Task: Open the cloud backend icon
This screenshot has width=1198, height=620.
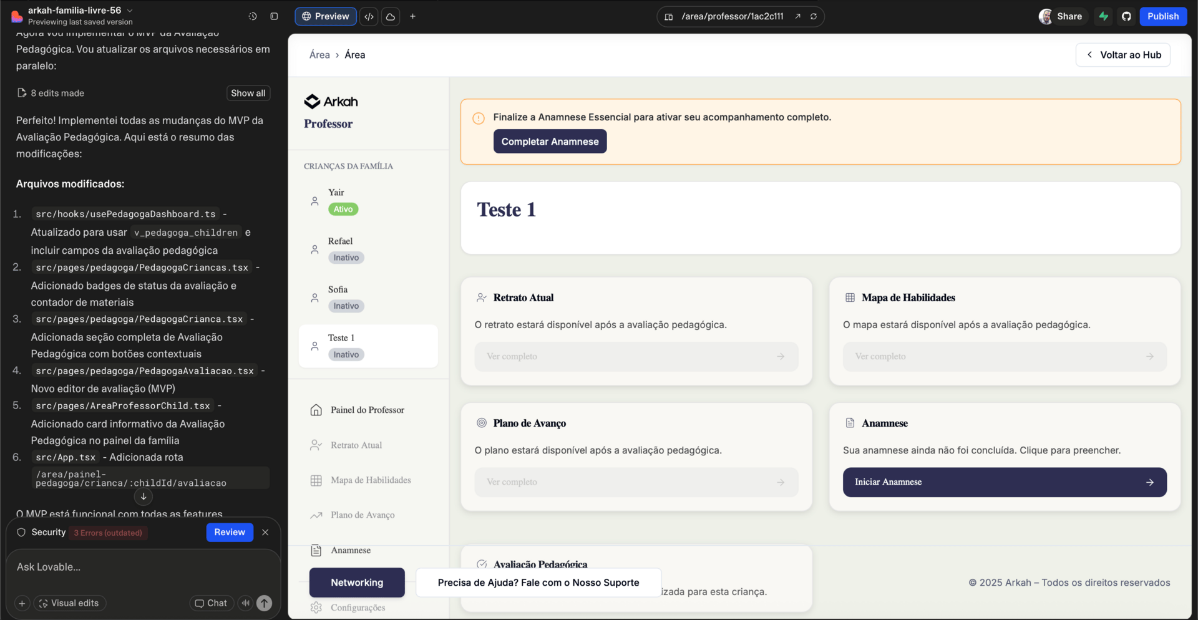Action: click(x=391, y=16)
